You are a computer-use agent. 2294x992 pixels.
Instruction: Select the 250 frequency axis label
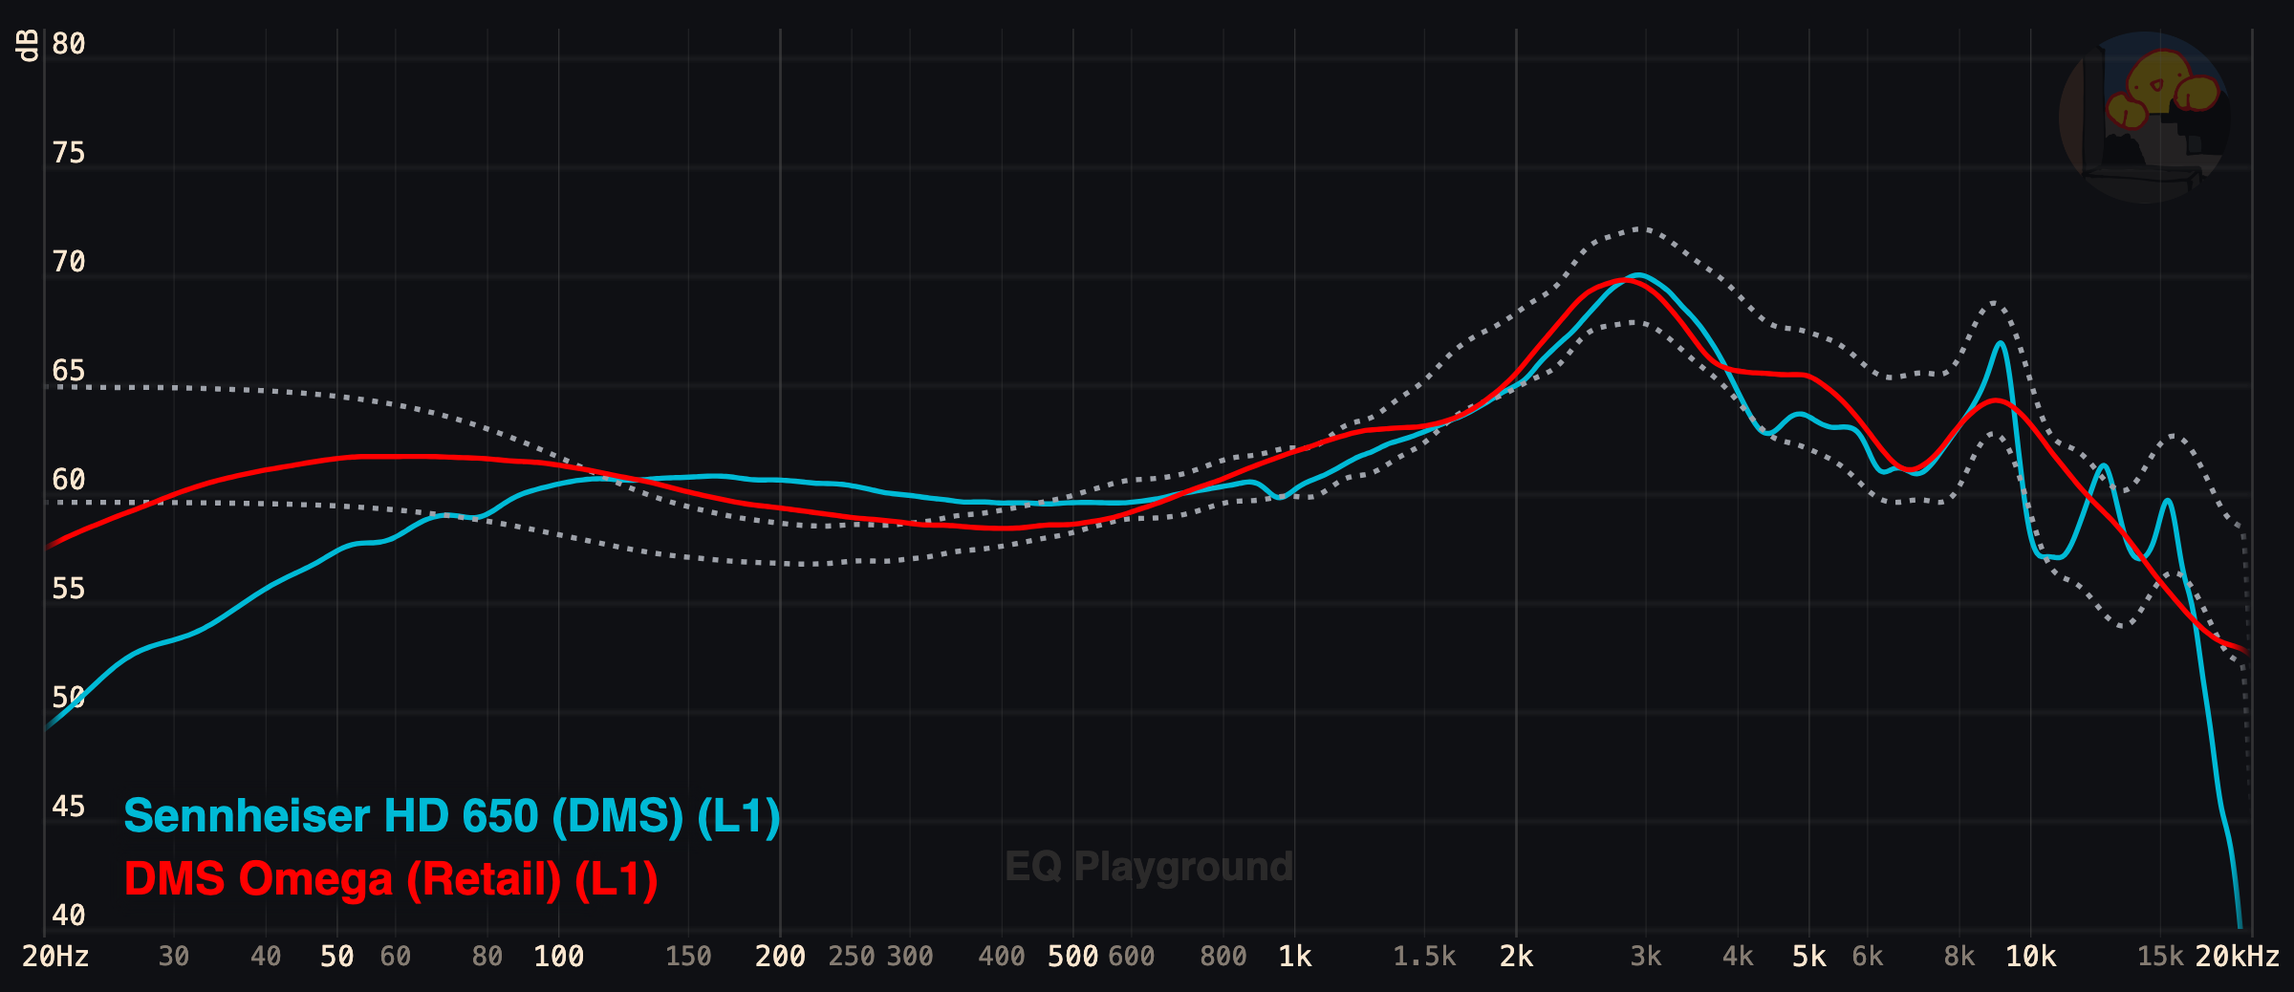click(x=852, y=957)
